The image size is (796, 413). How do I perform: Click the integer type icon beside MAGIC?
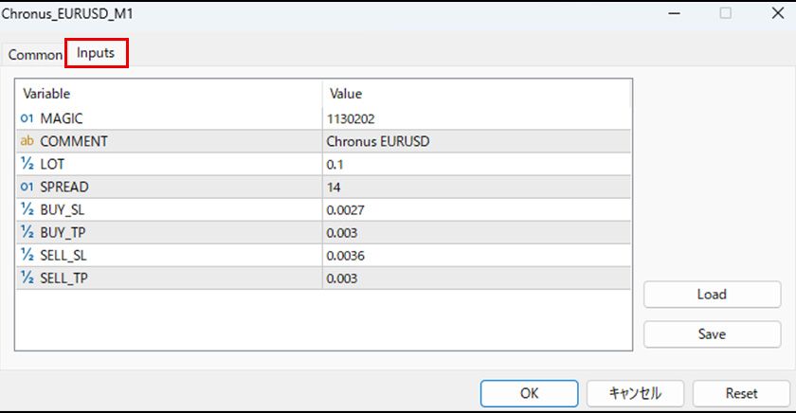point(27,117)
